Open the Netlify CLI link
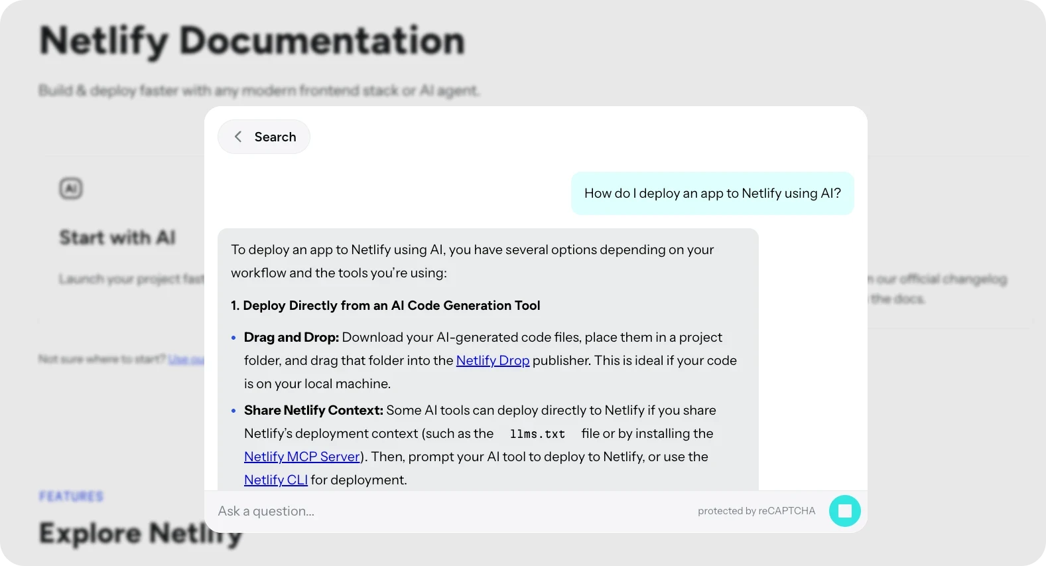 pos(276,480)
